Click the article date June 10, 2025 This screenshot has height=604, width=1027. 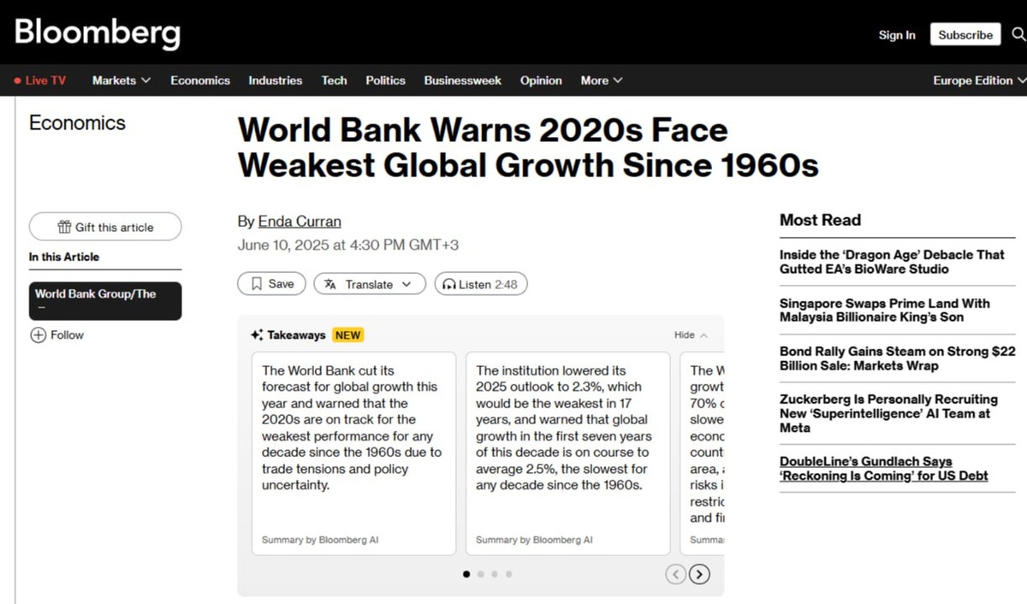coord(348,246)
